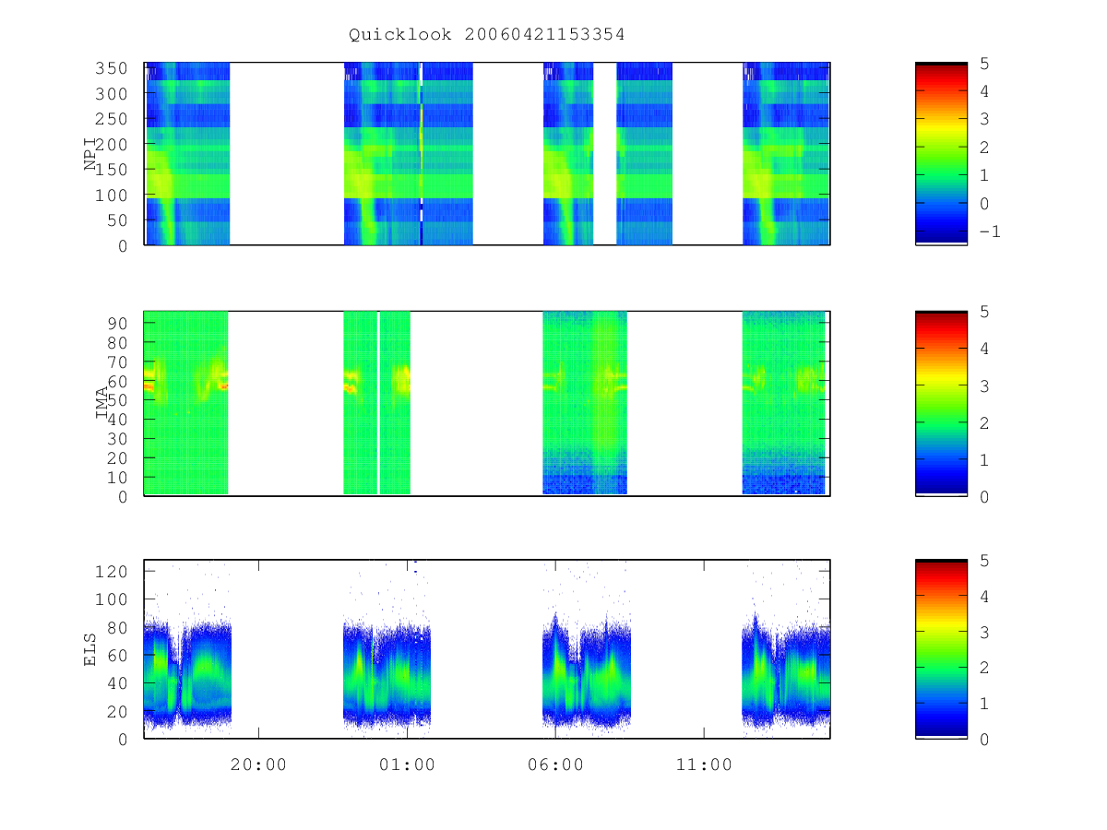Click the 150 tick on NPI axis
The image size is (1107, 830).
(113, 170)
